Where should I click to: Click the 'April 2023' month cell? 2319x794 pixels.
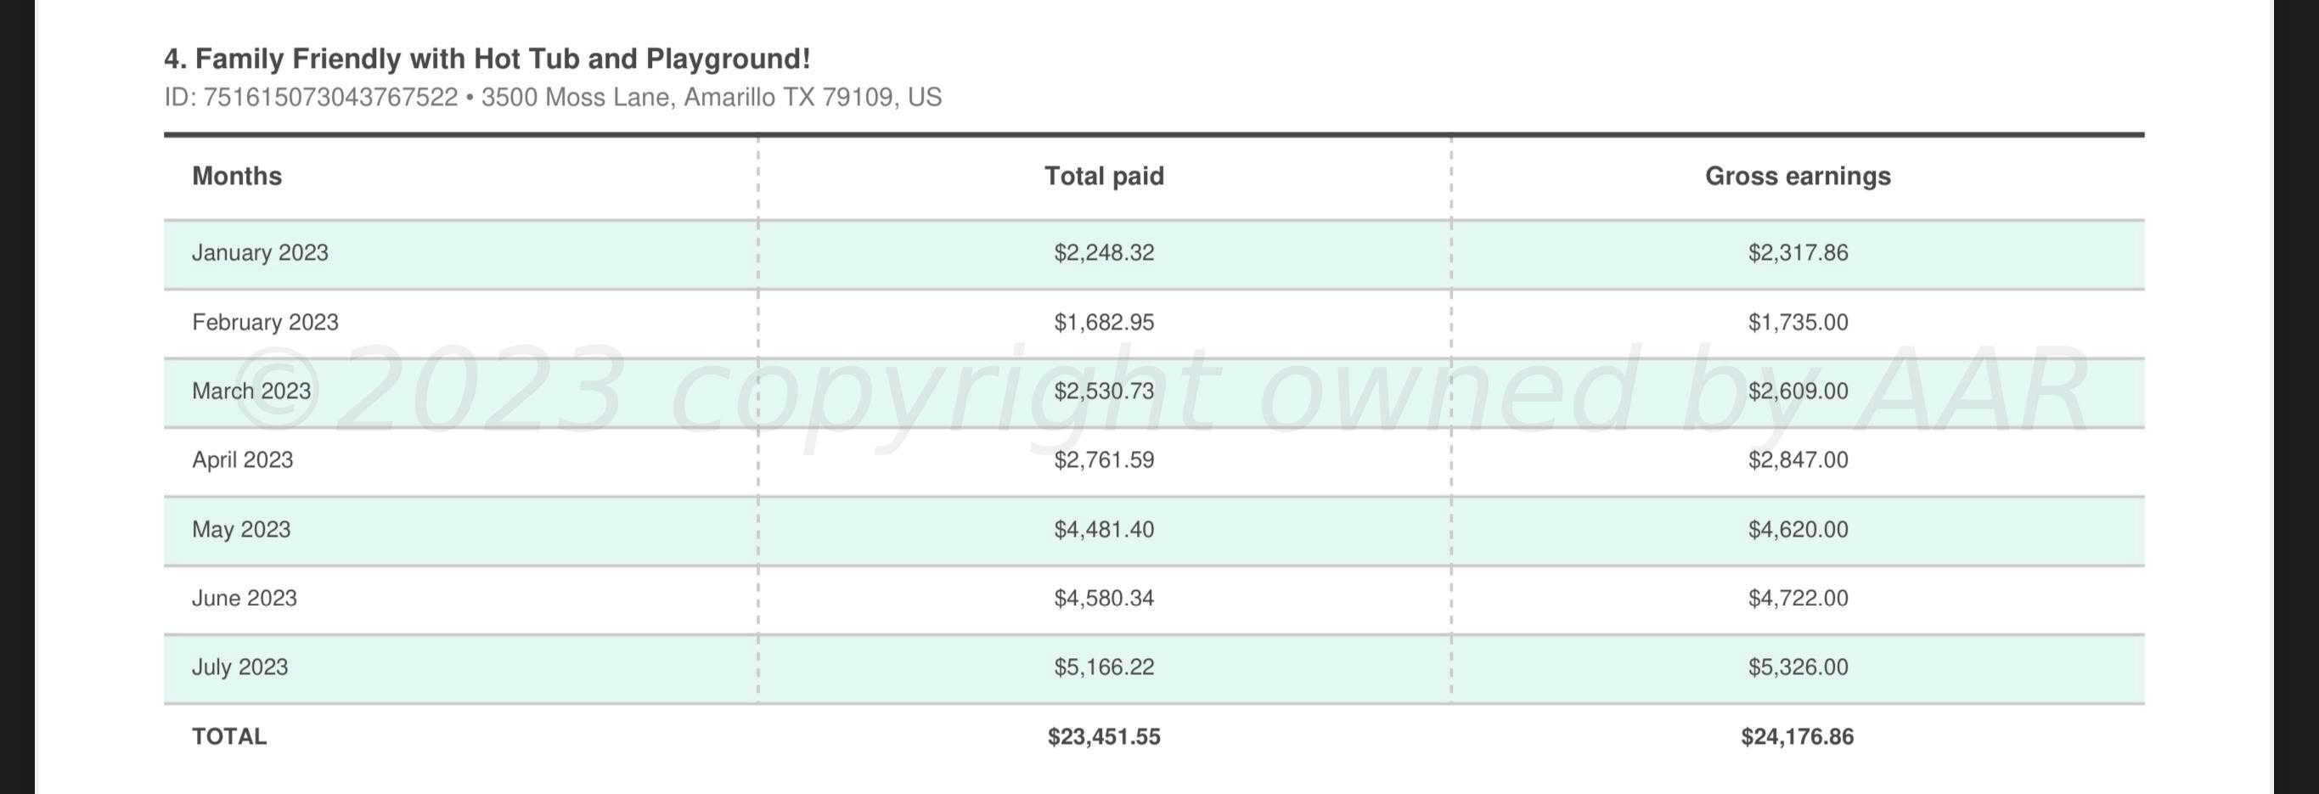242,460
